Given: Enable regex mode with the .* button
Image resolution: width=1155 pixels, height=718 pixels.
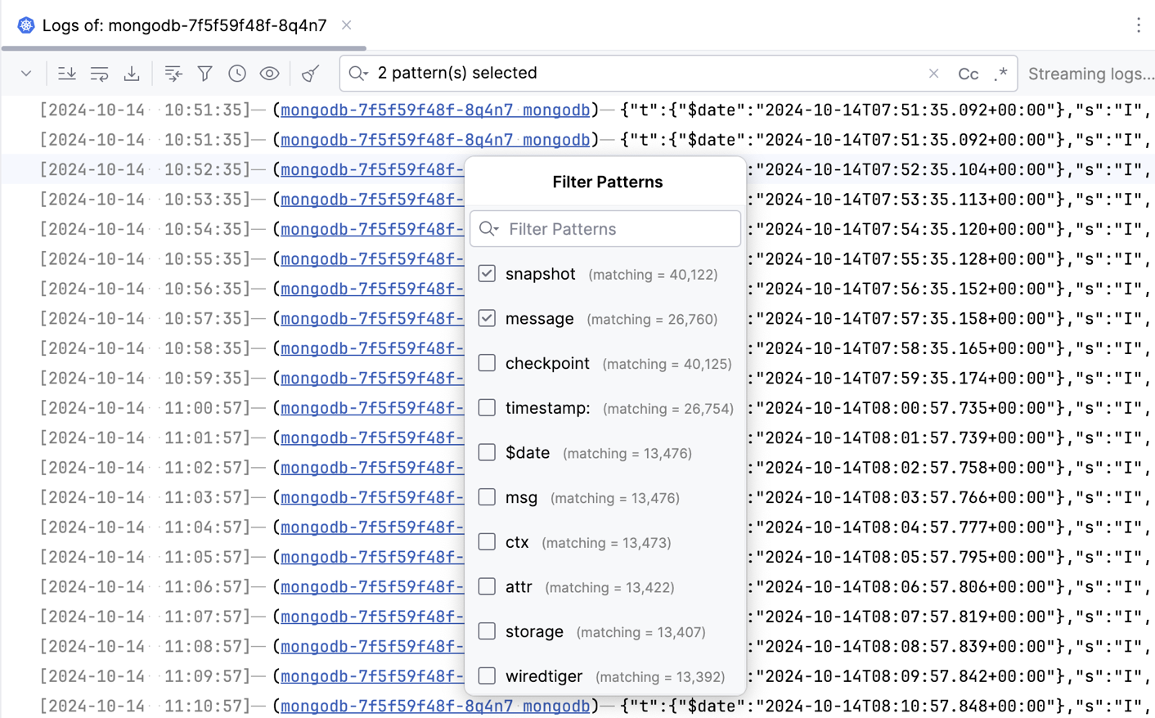Looking at the screenshot, I should click(1001, 73).
